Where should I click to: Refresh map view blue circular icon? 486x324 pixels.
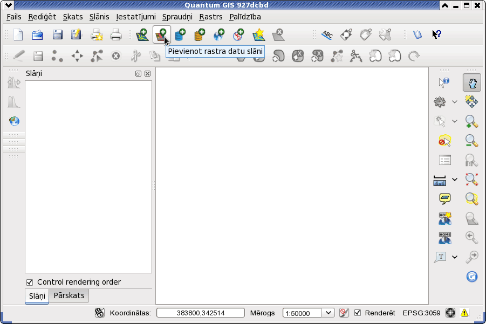[472, 277]
